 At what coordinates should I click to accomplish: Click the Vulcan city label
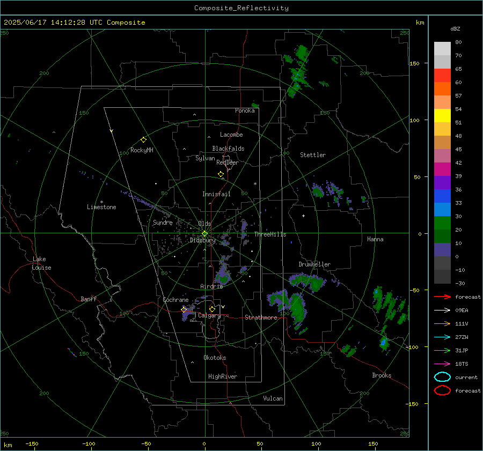point(273,398)
